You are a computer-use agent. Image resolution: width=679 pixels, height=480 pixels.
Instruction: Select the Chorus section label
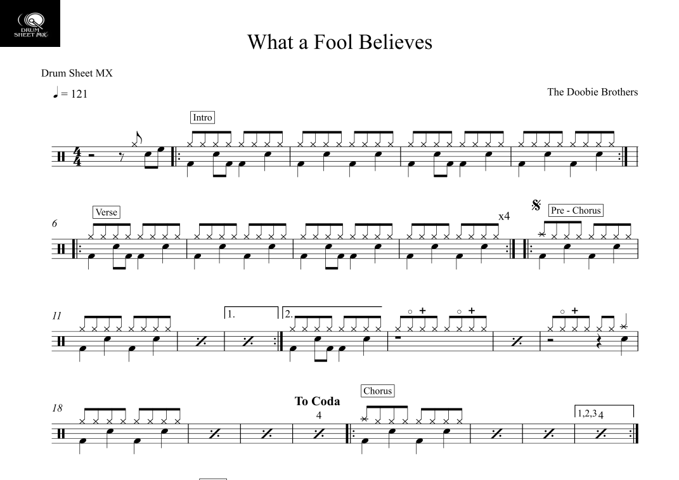click(x=378, y=391)
